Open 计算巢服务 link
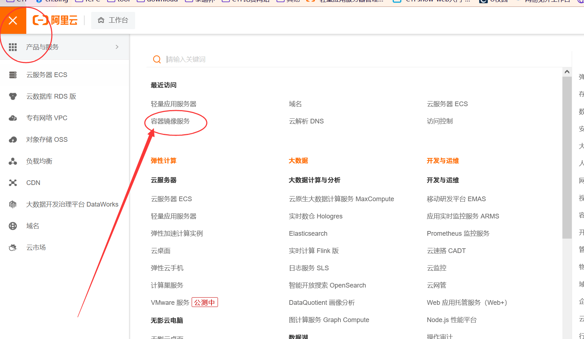The height and width of the screenshot is (339, 584). (167, 285)
